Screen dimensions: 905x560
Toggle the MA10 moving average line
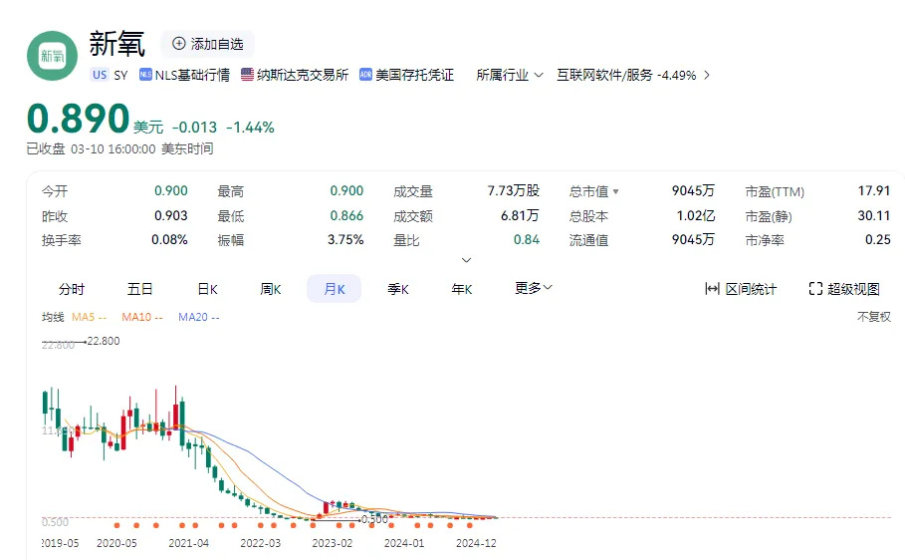click(x=142, y=317)
